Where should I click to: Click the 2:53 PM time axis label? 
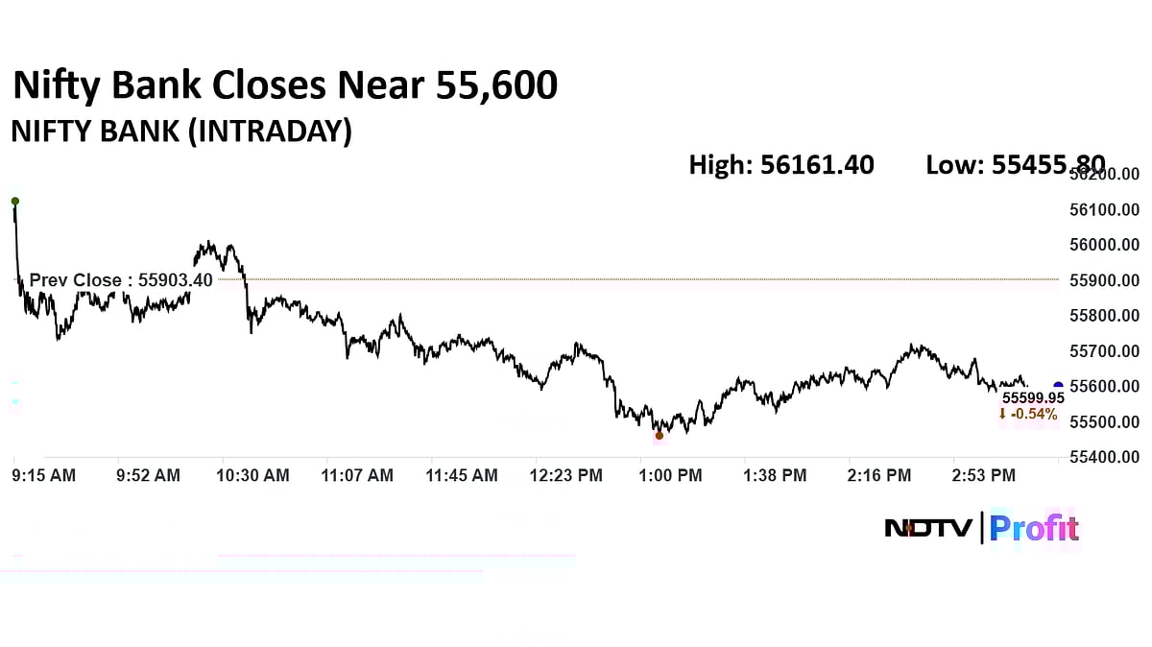pos(983,475)
